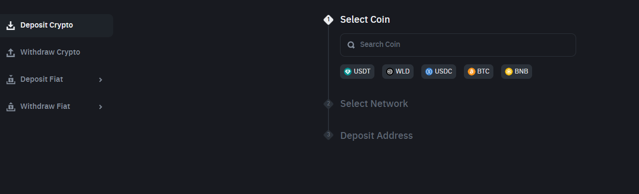Pick the BTC quick-select chip
This screenshot has width=639, height=194.
[x=478, y=72]
